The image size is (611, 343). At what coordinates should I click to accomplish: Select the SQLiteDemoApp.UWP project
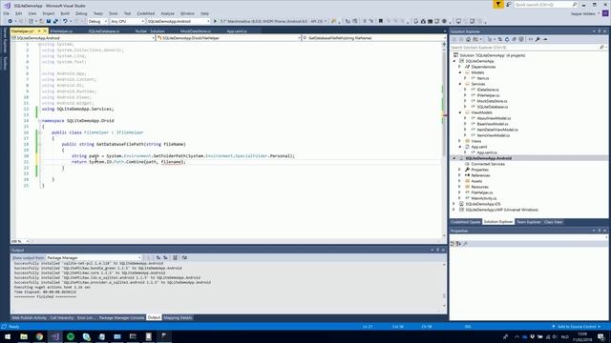501,210
